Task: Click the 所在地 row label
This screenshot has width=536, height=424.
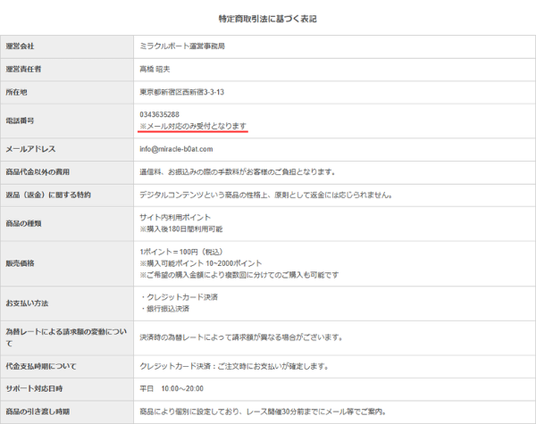Action: [x=16, y=92]
